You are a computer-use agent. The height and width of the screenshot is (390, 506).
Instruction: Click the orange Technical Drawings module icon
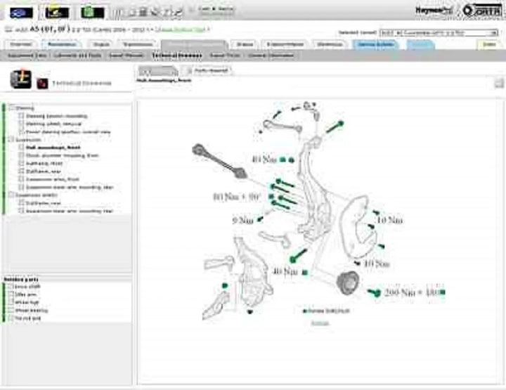[18, 79]
